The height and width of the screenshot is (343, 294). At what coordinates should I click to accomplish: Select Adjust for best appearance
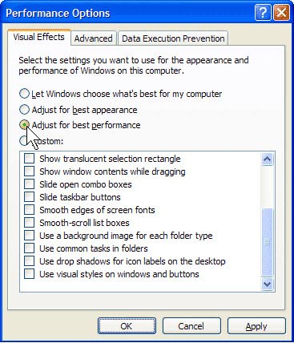(24, 109)
